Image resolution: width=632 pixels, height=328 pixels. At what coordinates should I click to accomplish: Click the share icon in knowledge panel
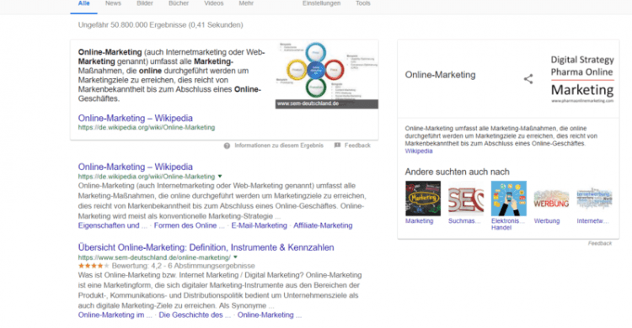click(528, 79)
